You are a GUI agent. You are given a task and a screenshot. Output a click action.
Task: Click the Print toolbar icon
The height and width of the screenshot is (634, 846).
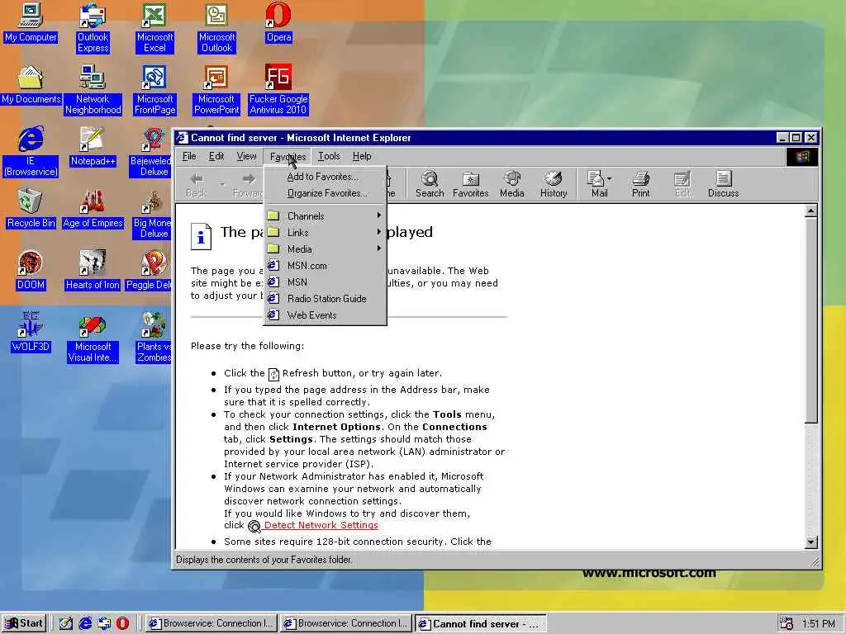coord(640,184)
